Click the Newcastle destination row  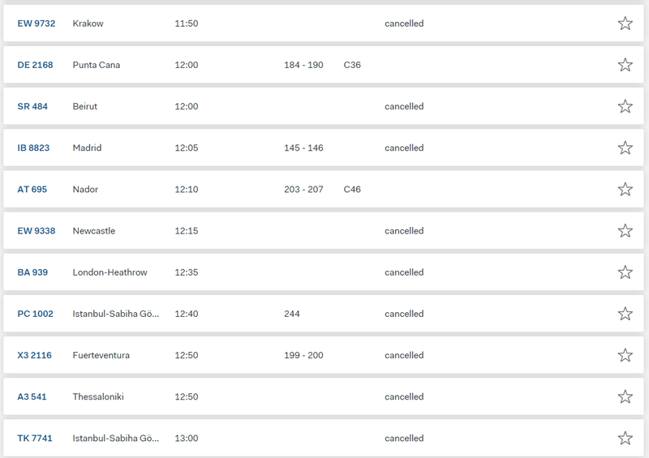click(x=94, y=231)
